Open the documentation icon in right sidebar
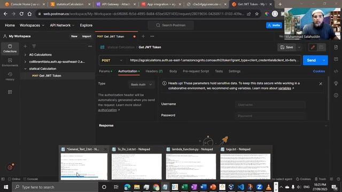The image size is (342, 192). [336, 47]
